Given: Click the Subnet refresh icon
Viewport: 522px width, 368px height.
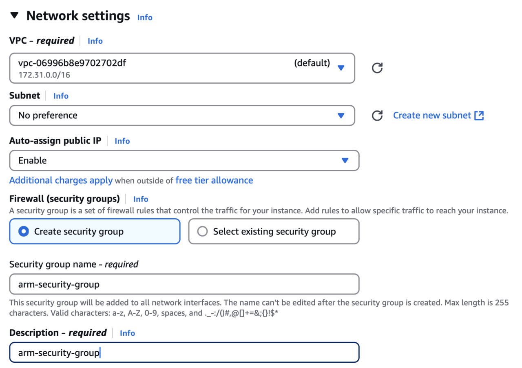Looking at the screenshot, I should (x=377, y=115).
